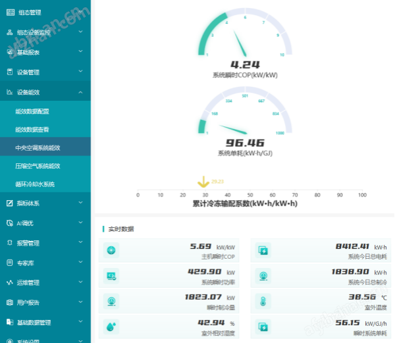Click the 8412.41 kW·h value
Viewport: 395px width, 343px height.
point(352,246)
